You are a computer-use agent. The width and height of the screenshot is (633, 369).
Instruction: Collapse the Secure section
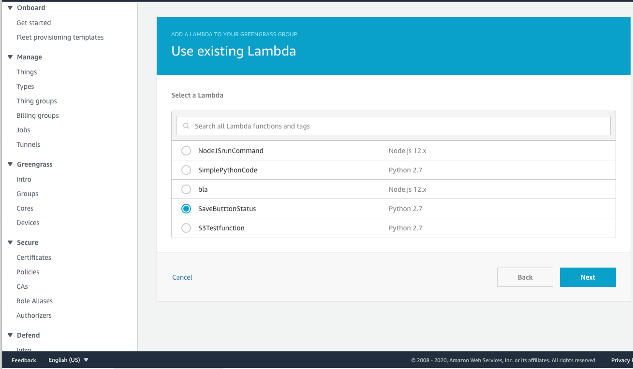(x=10, y=242)
